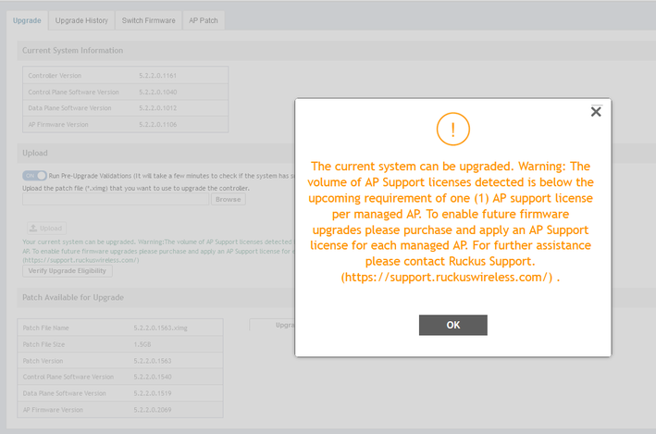Toggle Run Pre-Upgrade Validations switch
656x434 pixels.
(x=34, y=175)
